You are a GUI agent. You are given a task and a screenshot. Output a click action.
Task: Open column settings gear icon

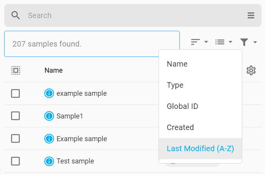[x=251, y=70]
